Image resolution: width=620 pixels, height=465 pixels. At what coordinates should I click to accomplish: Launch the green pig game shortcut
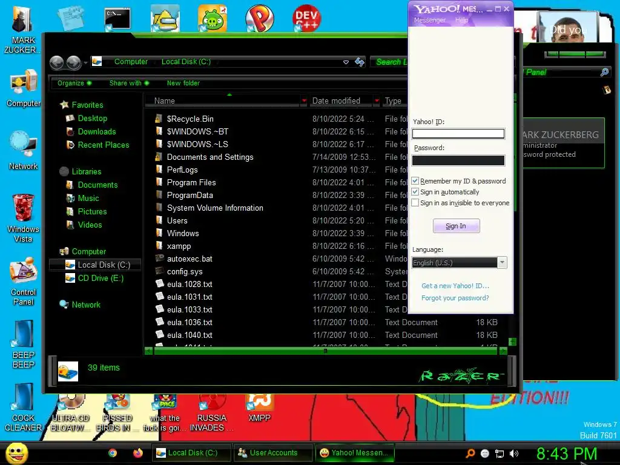(x=213, y=18)
